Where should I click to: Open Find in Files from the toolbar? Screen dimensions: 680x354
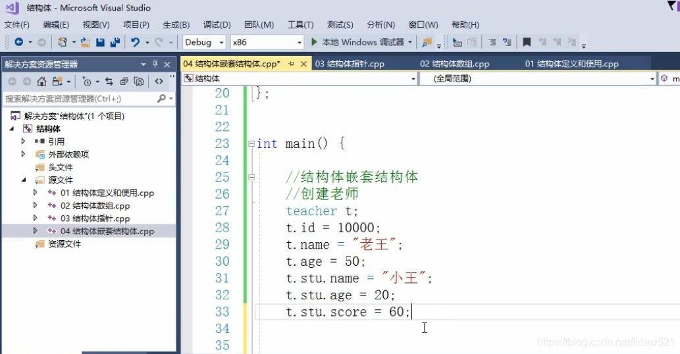click(x=427, y=42)
